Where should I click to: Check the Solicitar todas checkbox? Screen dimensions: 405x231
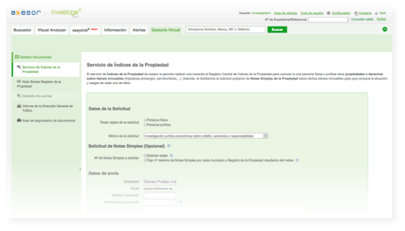145,155
